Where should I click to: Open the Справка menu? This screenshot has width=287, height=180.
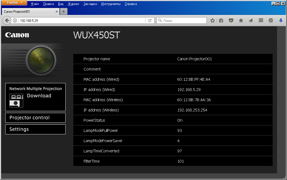tap(131, 4)
